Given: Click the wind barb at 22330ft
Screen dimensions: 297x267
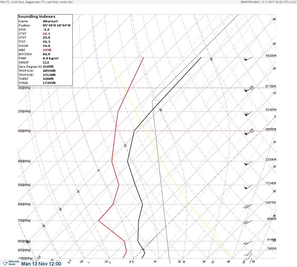Looking at the screenshot, I should tap(248, 163).
